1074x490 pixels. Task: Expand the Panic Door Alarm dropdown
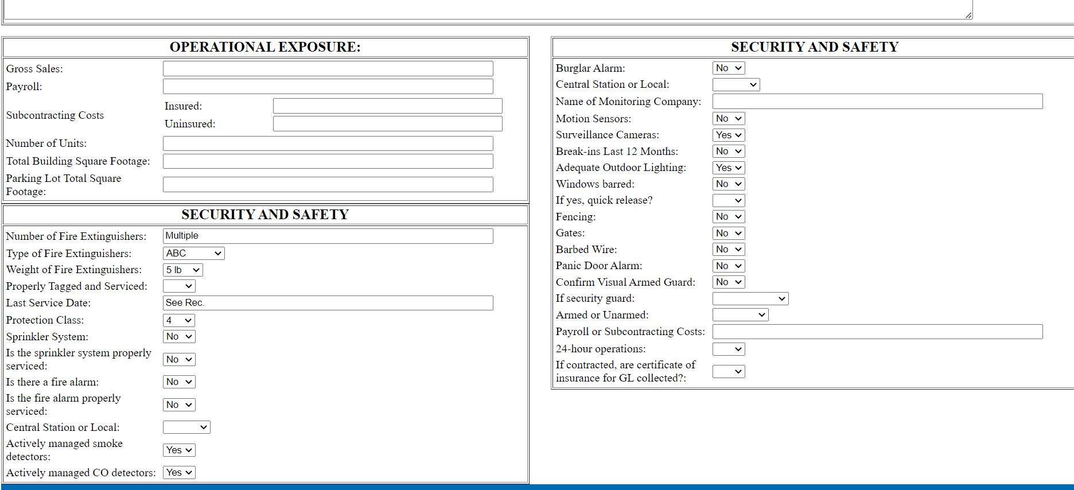[x=729, y=266]
